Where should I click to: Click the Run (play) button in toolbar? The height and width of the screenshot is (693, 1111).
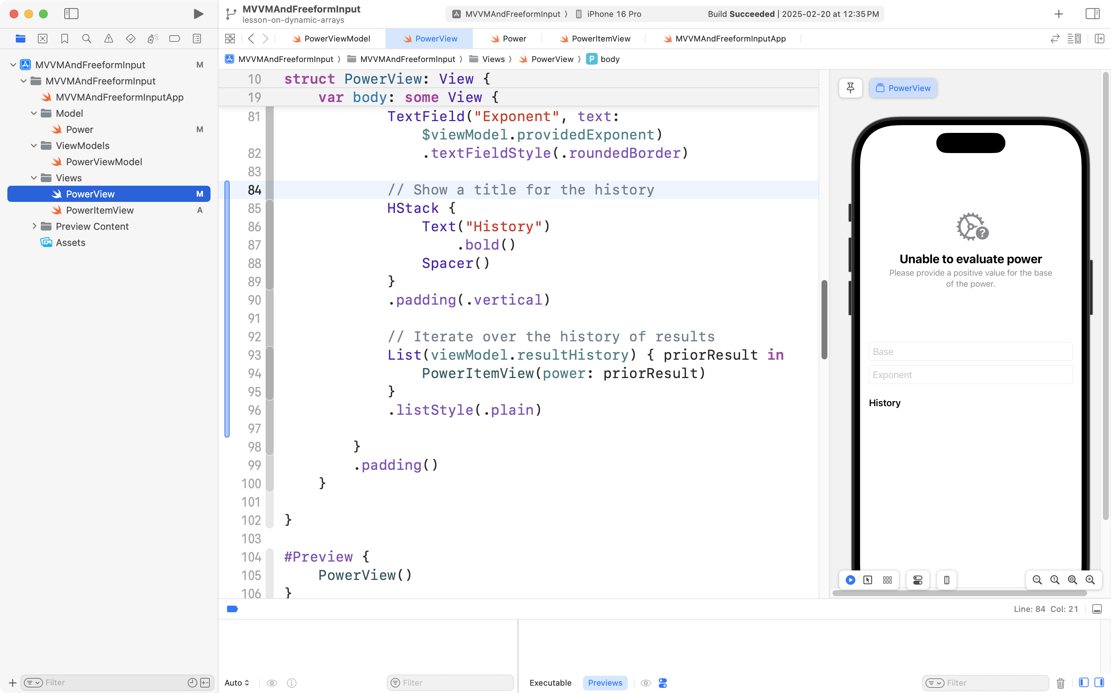pos(198,14)
